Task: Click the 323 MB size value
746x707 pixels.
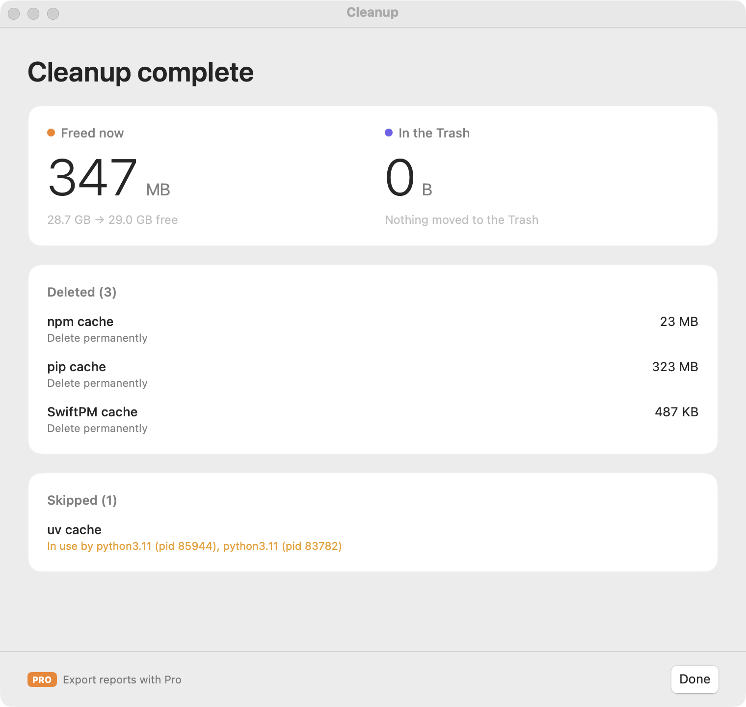Action: point(675,367)
